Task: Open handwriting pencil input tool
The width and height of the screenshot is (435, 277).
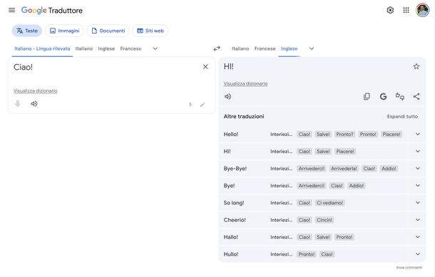Action: pos(203,105)
